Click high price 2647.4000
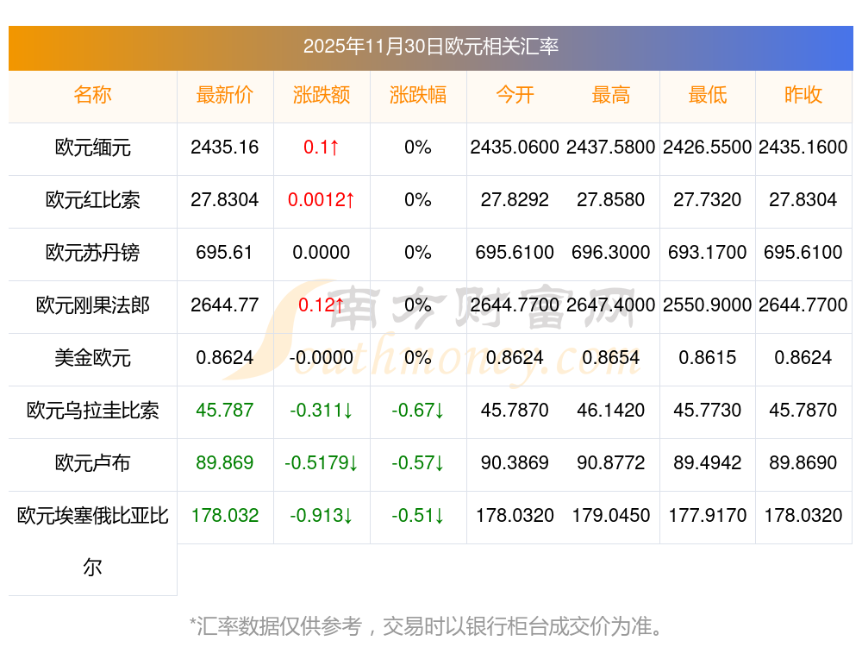The height and width of the screenshot is (653, 862). pos(611,305)
